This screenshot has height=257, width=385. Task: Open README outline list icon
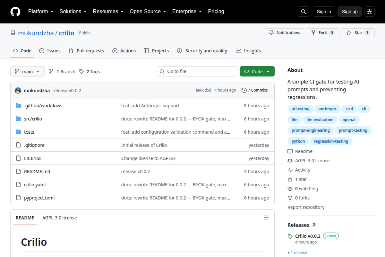[x=266, y=217]
